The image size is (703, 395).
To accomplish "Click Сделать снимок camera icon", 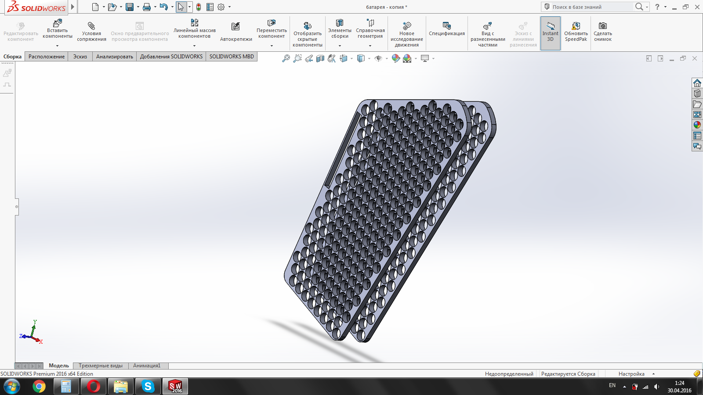I will [603, 26].
